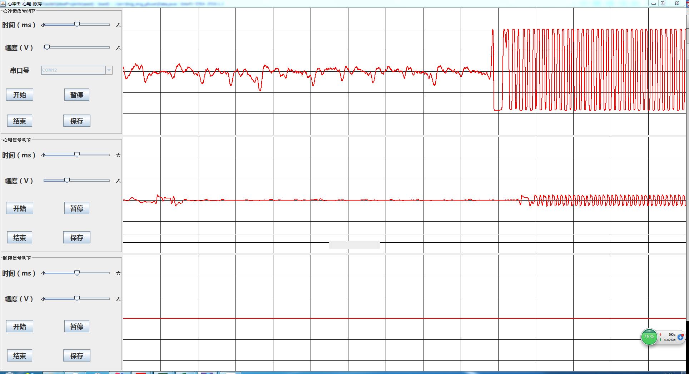Viewport: 689px width, 374px height.
Task: Click the Java icon in the title bar
Action: tap(3, 3)
